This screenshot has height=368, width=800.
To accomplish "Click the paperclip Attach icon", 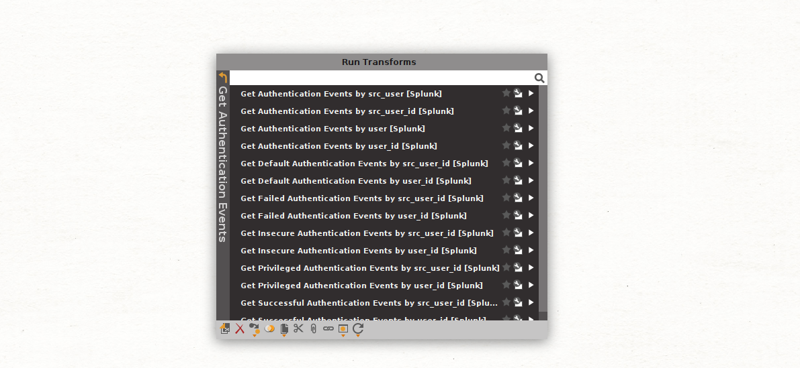I will (x=313, y=329).
